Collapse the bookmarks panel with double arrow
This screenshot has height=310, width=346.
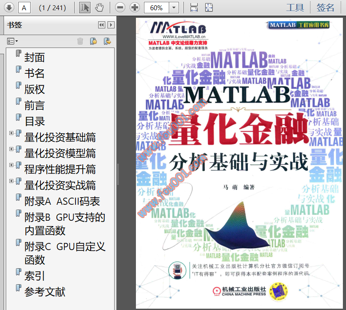102,25
